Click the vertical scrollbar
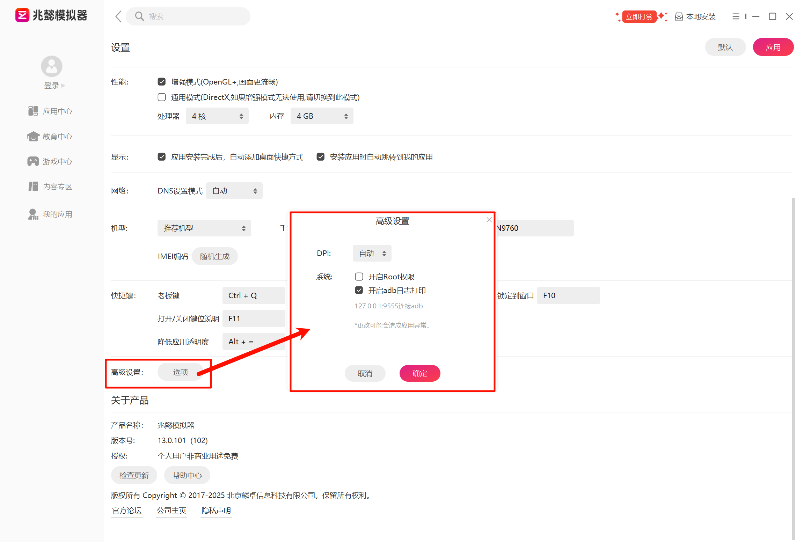The image size is (796, 542). 793,368
